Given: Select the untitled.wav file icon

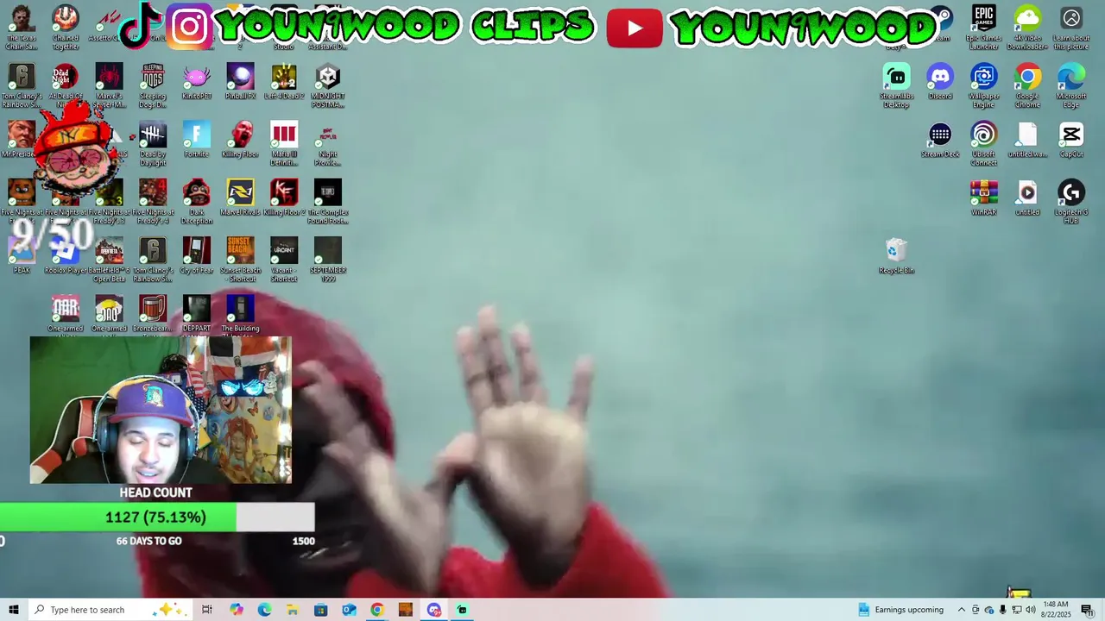Looking at the screenshot, I should click(x=1027, y=140).
